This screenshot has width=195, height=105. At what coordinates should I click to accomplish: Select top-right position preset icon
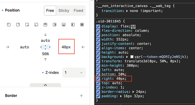point(18,25)
